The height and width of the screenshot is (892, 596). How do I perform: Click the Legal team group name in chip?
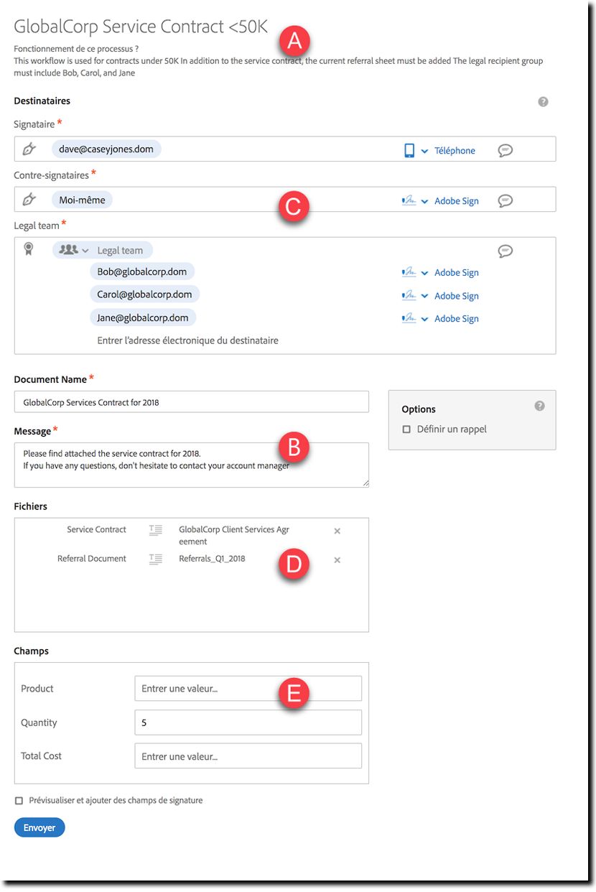coord(120,251)
